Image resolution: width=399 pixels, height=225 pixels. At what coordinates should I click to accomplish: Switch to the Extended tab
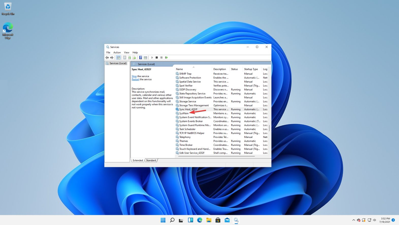point(138,160)
